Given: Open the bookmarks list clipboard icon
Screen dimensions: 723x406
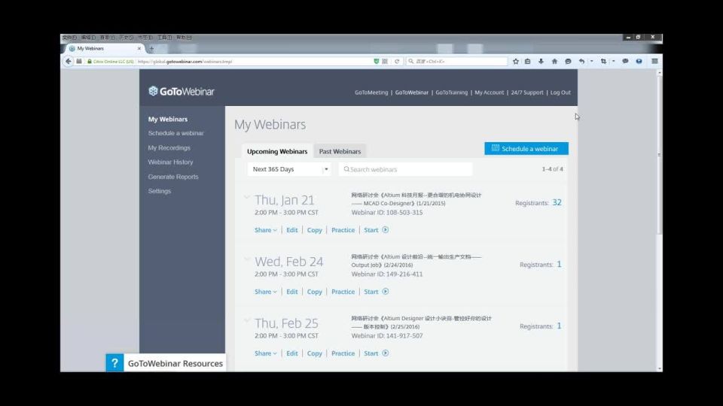Looking at the screenshot, I should (527, 61).
